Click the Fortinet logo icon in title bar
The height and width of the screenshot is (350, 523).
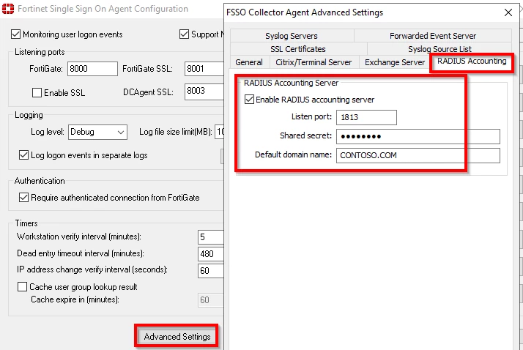8,9
